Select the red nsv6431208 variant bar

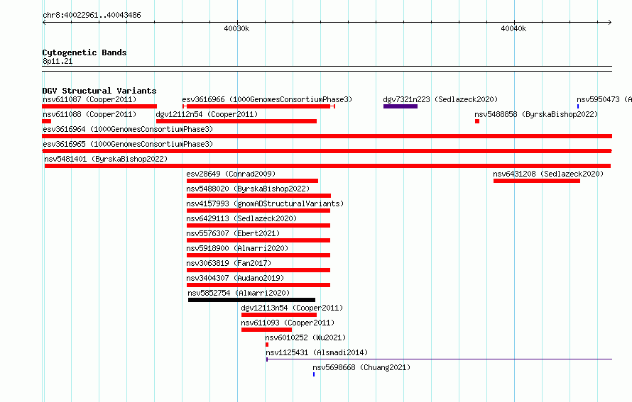click(x=536, y=181)
